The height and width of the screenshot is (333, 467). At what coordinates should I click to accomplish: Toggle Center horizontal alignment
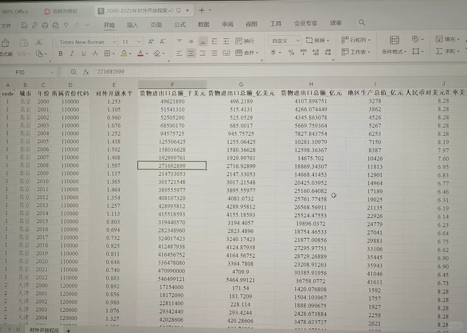tap(191, 53)
